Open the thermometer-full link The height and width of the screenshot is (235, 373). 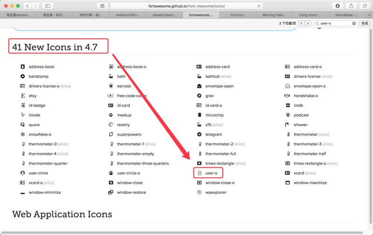point(221,154)
